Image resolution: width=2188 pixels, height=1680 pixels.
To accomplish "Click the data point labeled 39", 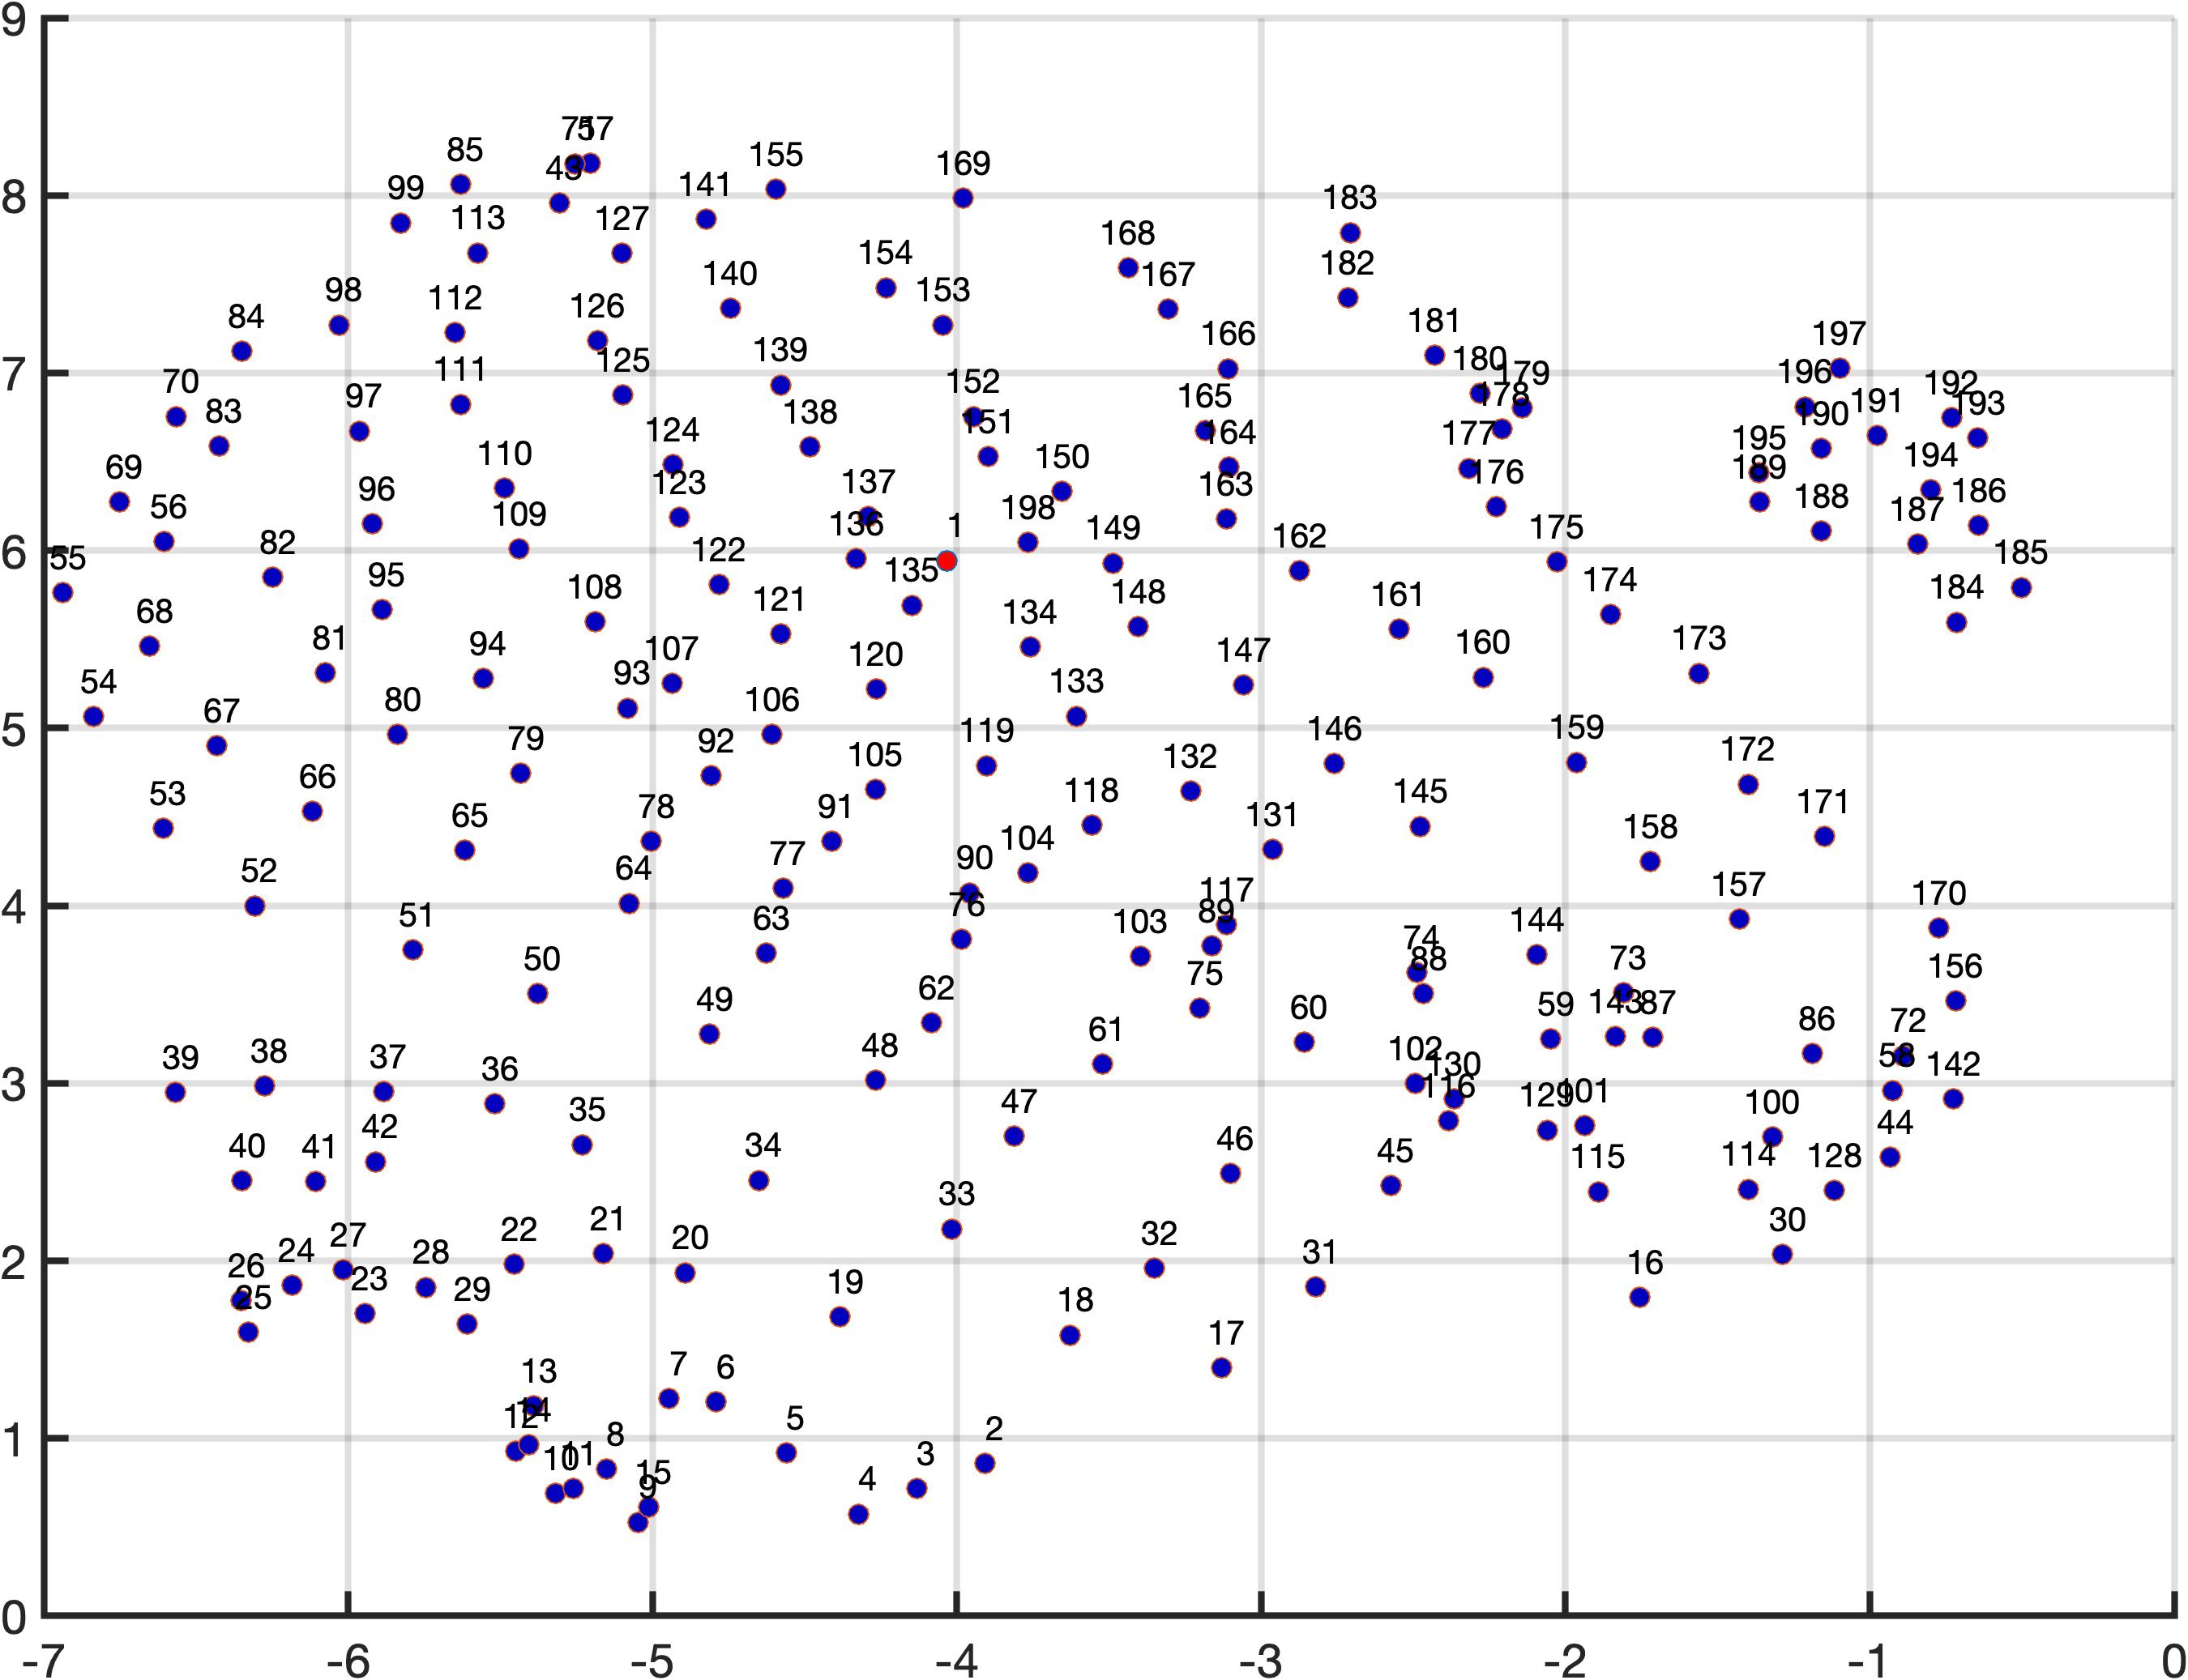I will [x=175, y=1092].
